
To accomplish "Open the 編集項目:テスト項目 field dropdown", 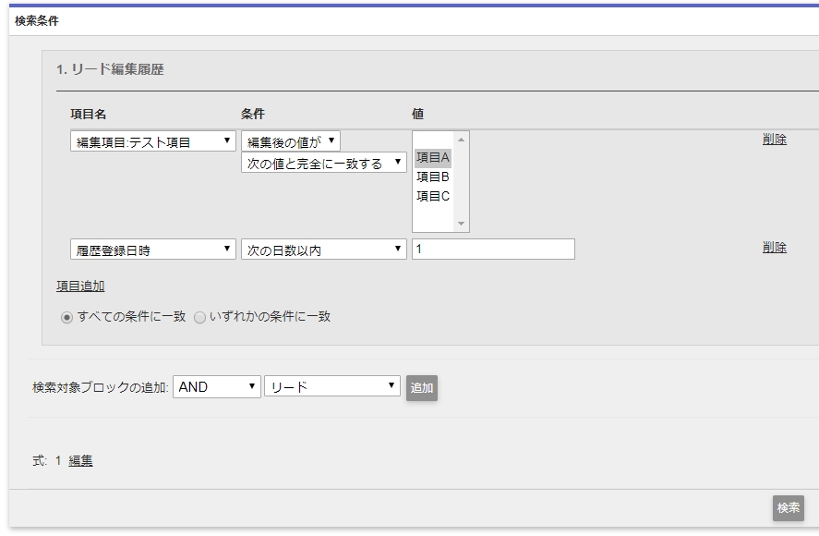I will pyautogui.click(x=153, y=141).
